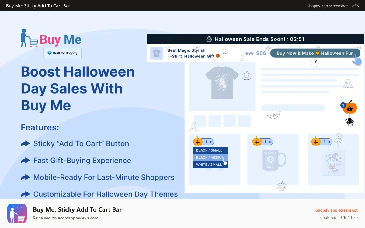The width and height of the screenshot is (365, 228).
Task: Click arrow beside Customizable For Halloween Day Themes
Action: point(25,194)
